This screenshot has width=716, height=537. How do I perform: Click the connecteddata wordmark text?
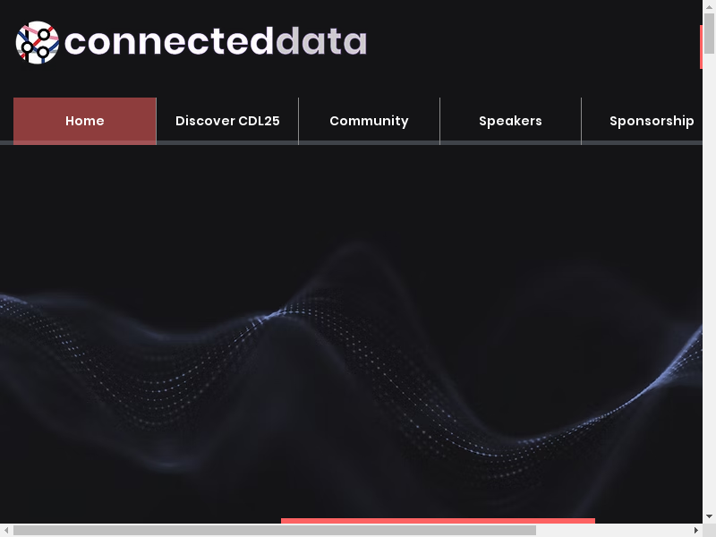[216, 42]
